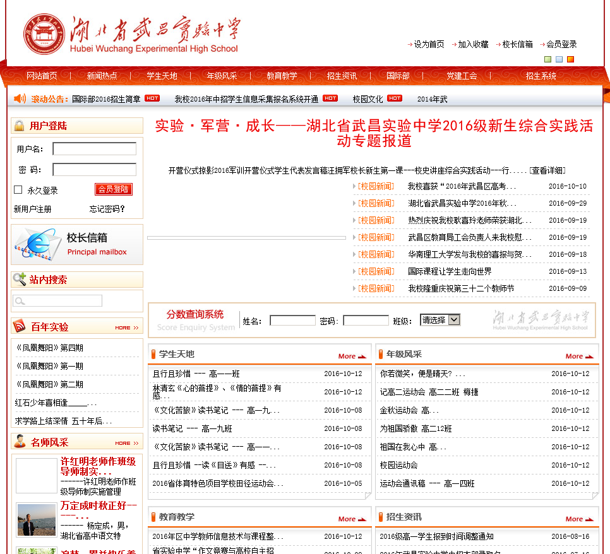Open 招生资讯 in the navigation bar
The width and height of the screenshot is (610, 554).
click(342, 76)
